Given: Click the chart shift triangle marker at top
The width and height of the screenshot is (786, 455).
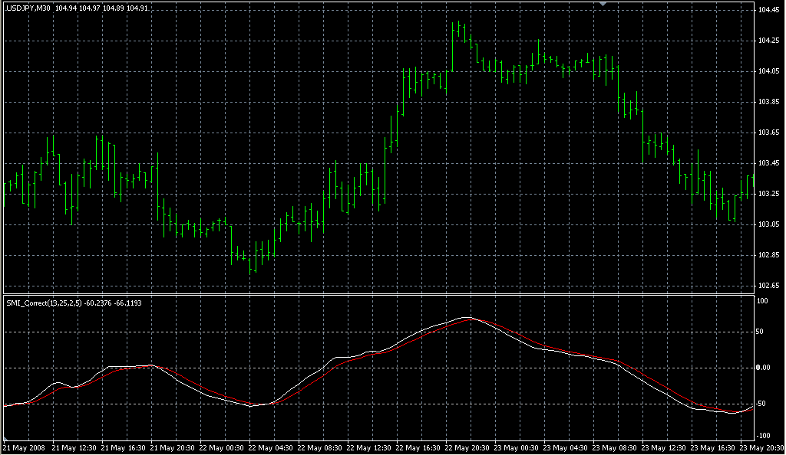Looking at the screenshot, I should point(603,4).
